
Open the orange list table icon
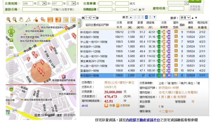click(50, 20)
